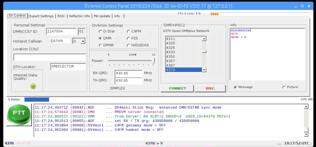Click the 'disconnected' line in Info box
Screen dimensions: 316x147
241,30
